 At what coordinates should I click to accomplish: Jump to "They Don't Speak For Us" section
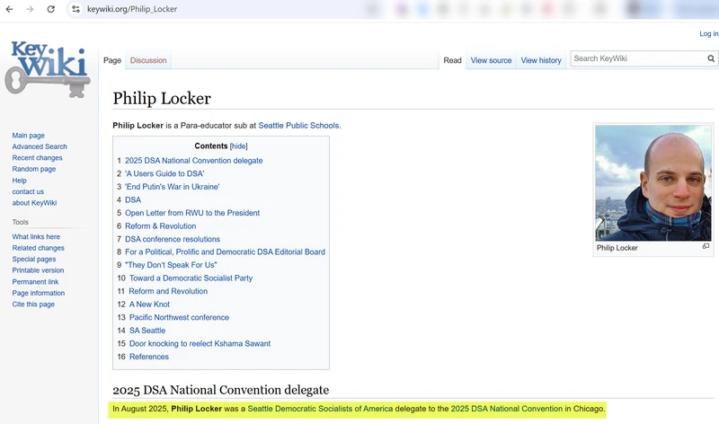click(x=171, y=265)
